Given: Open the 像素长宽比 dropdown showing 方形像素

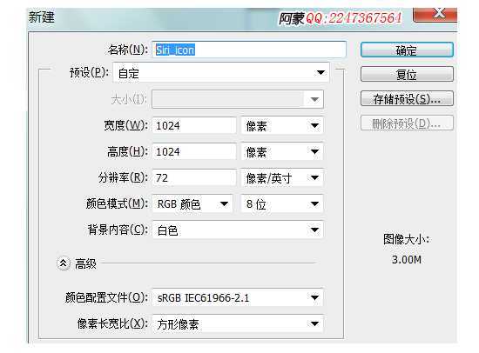Looking at the screenshot, I should pos(238,323).
